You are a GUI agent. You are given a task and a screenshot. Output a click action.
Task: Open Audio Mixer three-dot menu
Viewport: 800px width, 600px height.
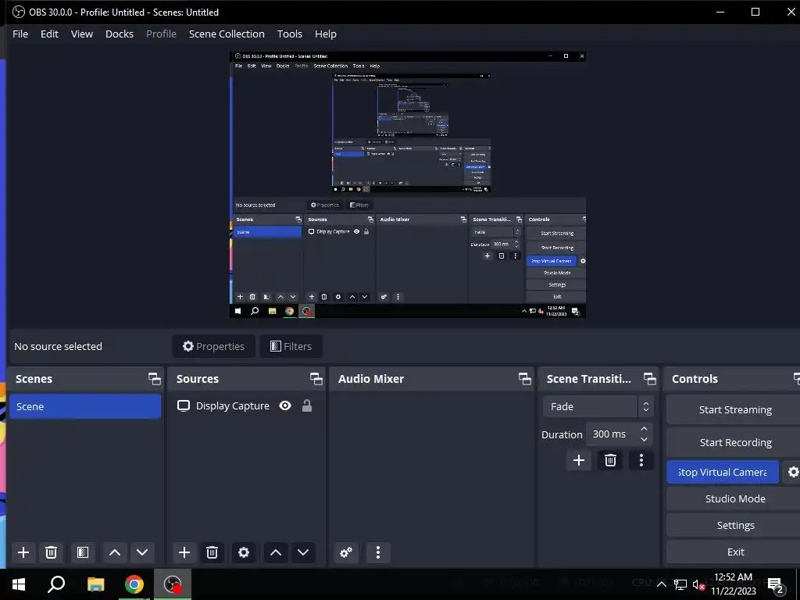378,552
